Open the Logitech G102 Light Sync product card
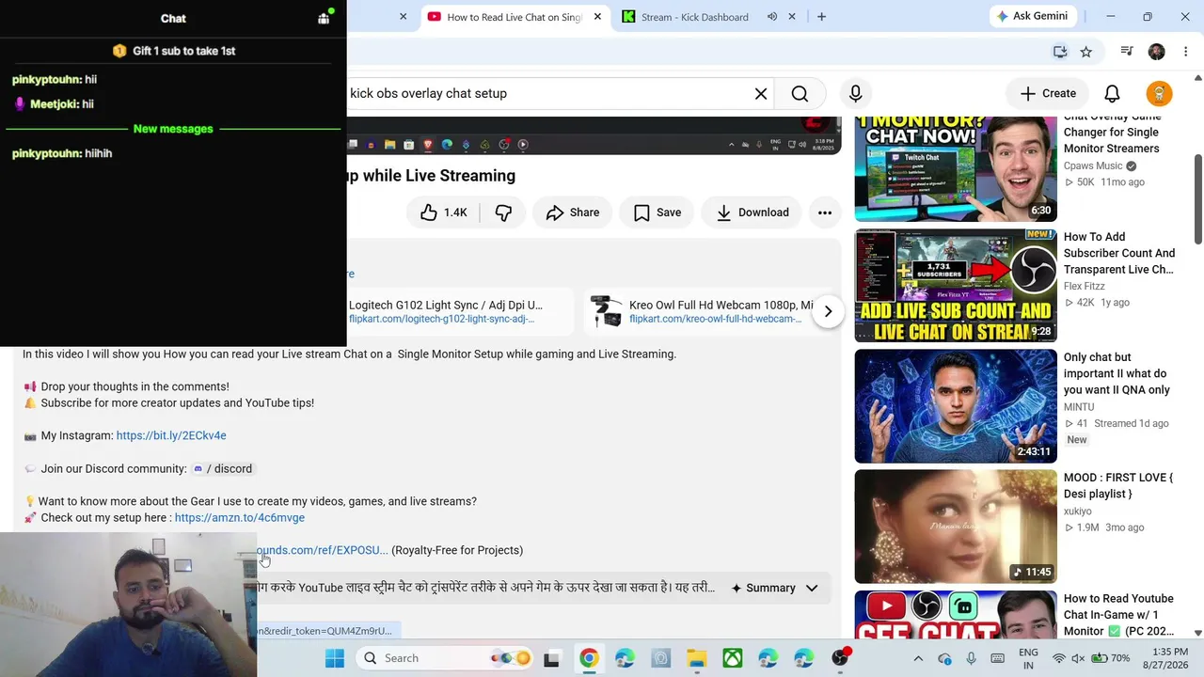This screenshot has width=1204, height=677. coord(459,311)
